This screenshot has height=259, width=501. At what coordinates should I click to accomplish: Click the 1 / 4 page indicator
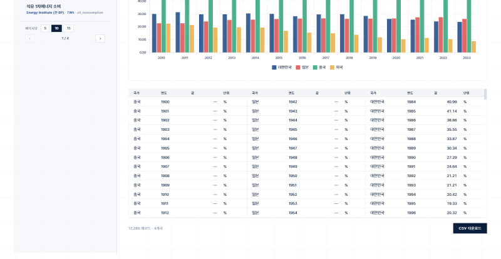pos(65,38)
